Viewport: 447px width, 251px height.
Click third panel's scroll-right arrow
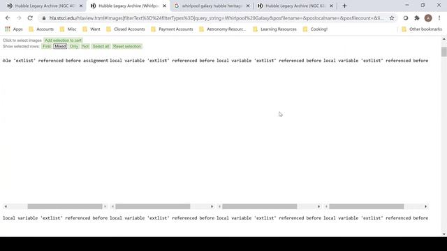click(x=318, y=206)
